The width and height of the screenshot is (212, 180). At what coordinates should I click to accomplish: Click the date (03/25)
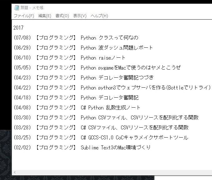pyautogui.click(x=22, y=138)
